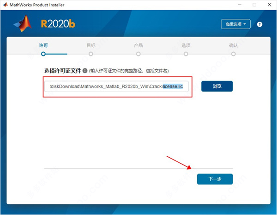This screenshot has height=215, width=277.
Task: Minimize the installer window
Action: [x=240, y=5]
